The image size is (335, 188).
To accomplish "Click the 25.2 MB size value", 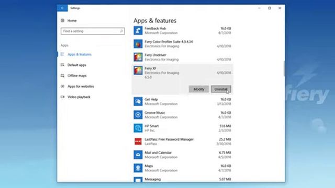I will click(x=225, y=139).
